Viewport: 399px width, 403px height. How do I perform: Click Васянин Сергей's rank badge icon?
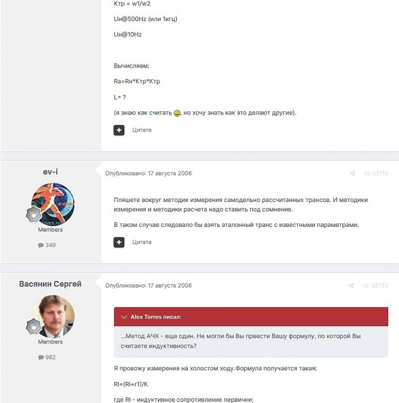pyautogui.click(x=34, y=326)
